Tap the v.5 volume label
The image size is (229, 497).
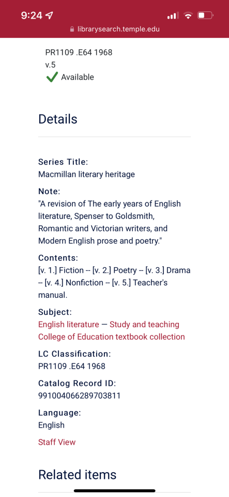tap(50, 65)
